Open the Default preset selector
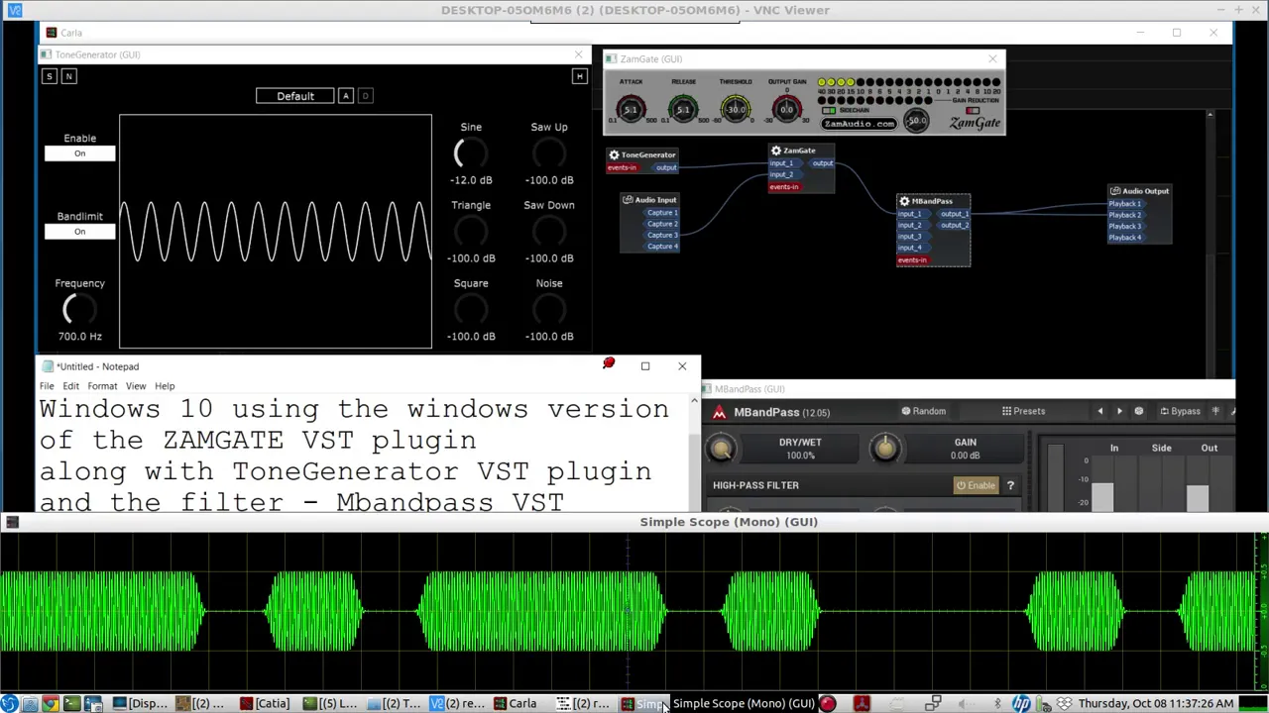Screen dimensions: 1269x713 [x=295, y=96]
